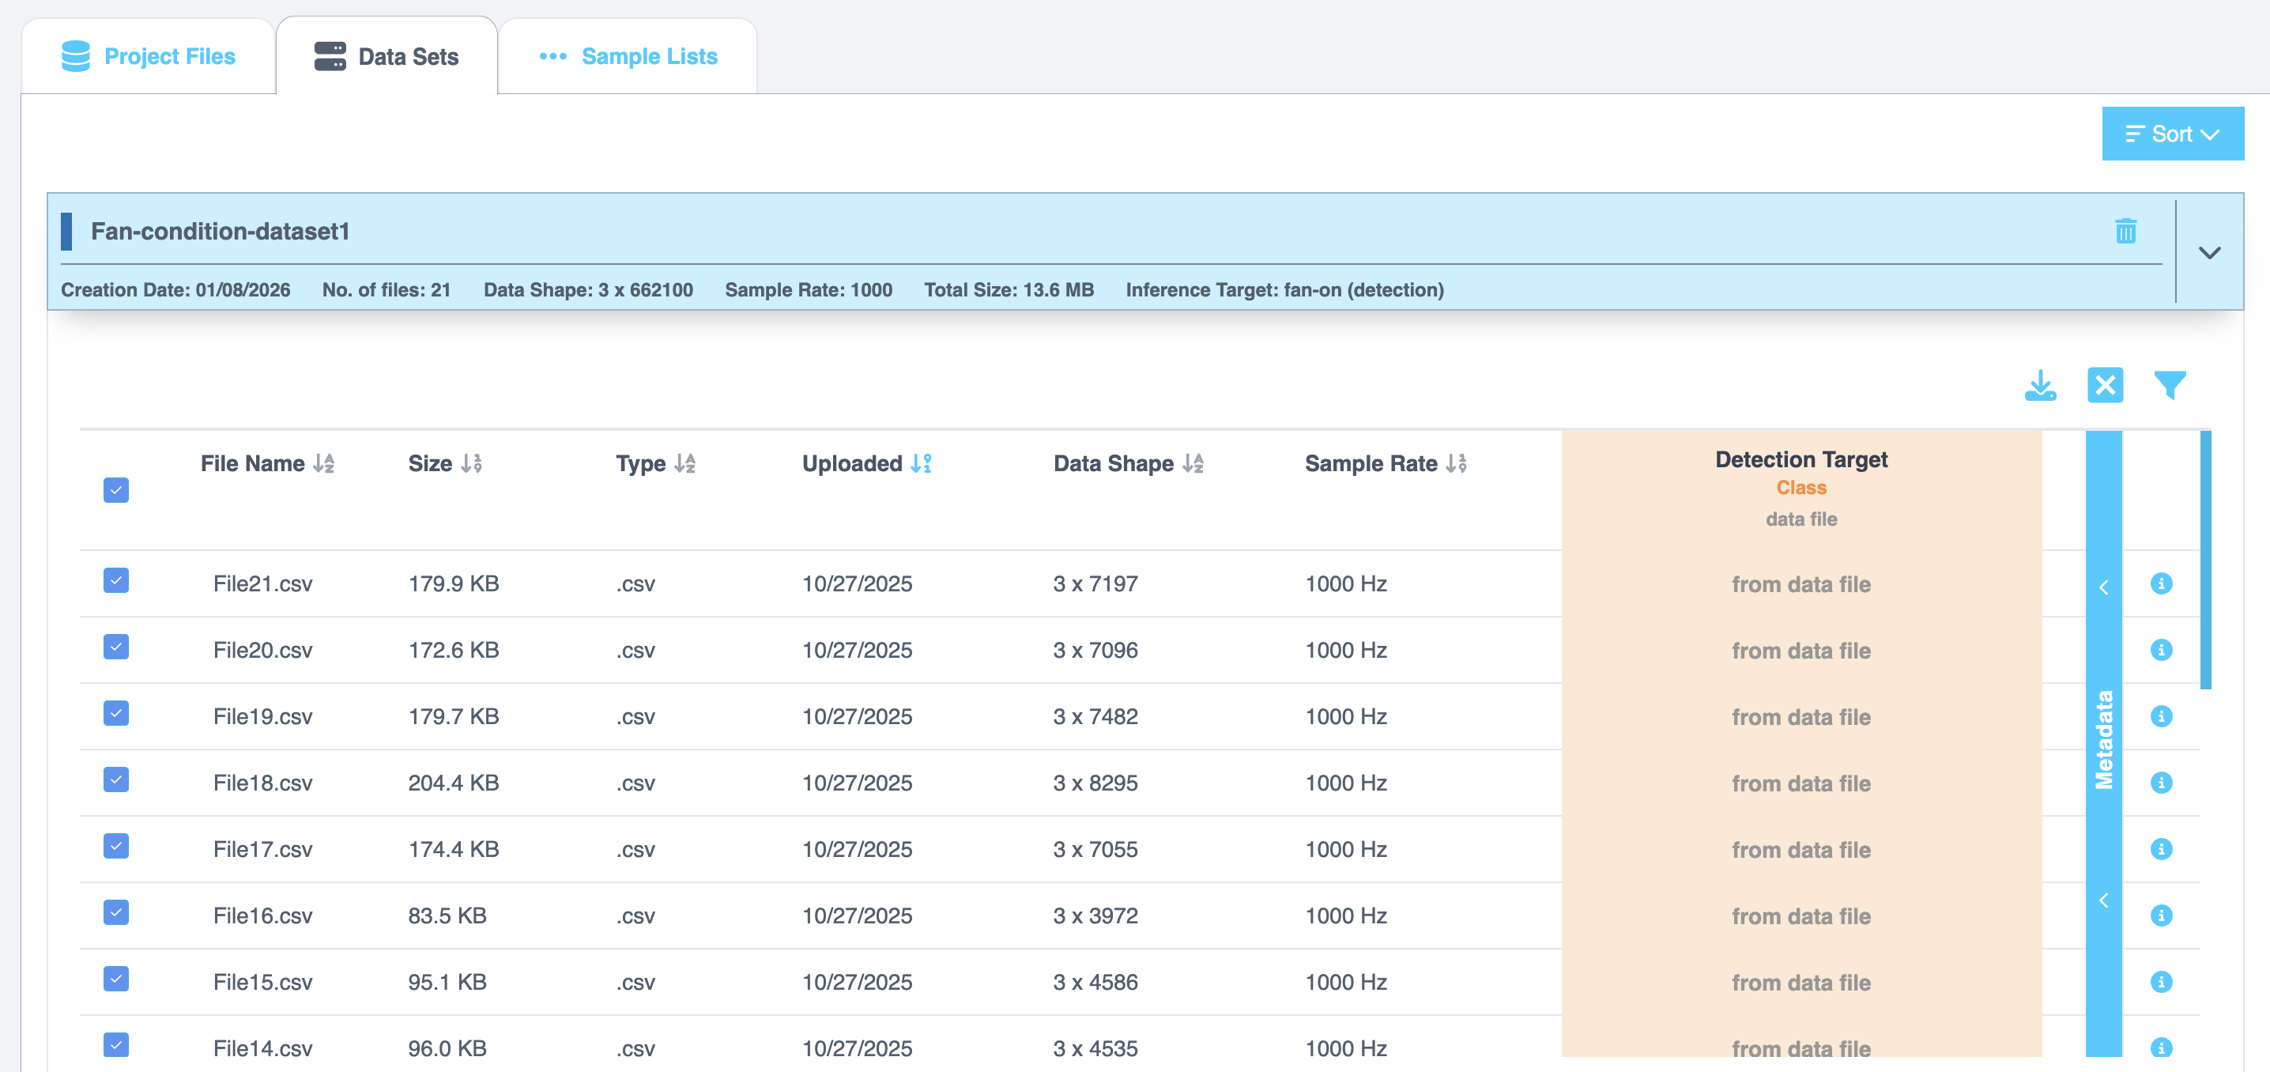View info details for File21.csv

[x=2161, y=583]
